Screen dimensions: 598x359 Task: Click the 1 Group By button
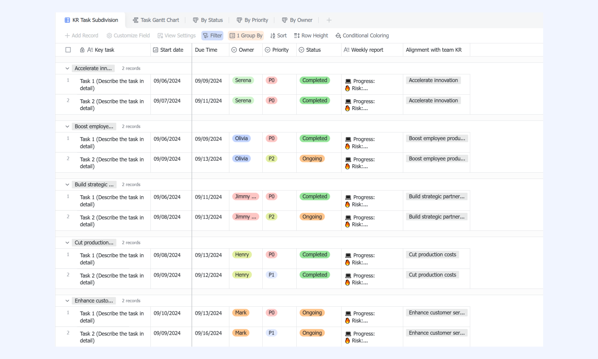246,36
